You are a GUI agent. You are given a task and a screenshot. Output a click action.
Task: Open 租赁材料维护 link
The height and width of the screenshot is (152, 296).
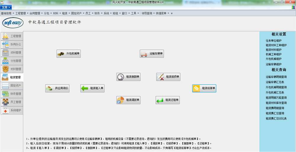click(x=274, y=50)
